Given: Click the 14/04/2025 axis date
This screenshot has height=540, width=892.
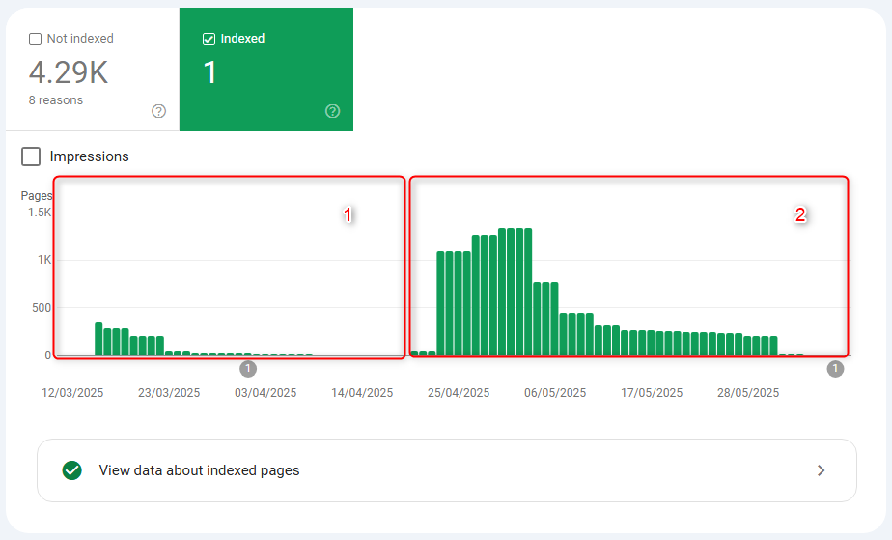Looking at the screenshot, I should click(362, 392).
